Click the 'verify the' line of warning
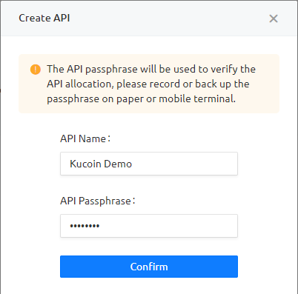Screen dimensions: 298x294 tap(151, 69)
